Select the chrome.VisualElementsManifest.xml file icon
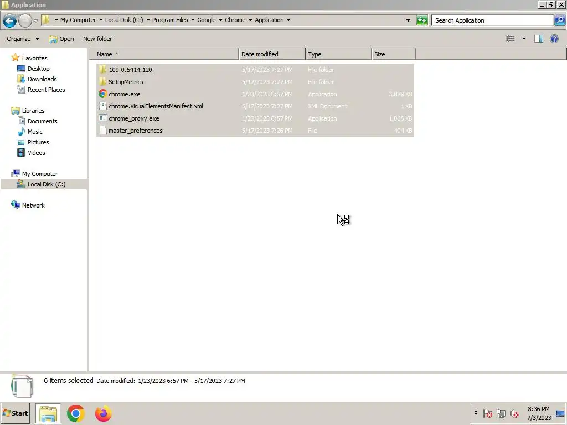The height and width of the screenshot is (425, 567). (x=102, y=106)
